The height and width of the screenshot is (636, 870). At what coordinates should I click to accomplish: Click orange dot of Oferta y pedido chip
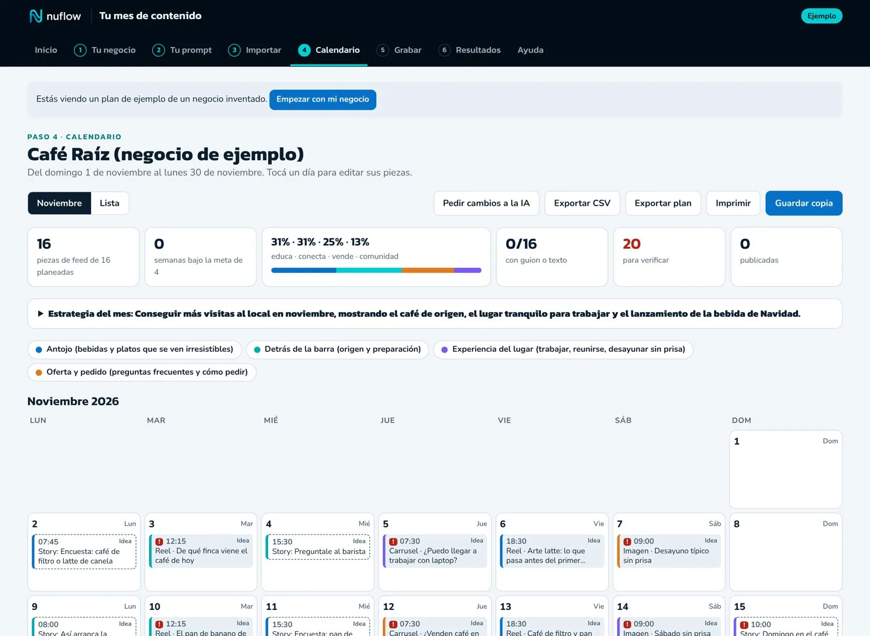point(39,373)
